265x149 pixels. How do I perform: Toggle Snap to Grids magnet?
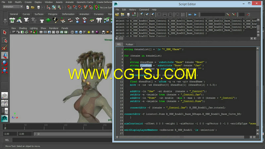(x=70, y=7)
